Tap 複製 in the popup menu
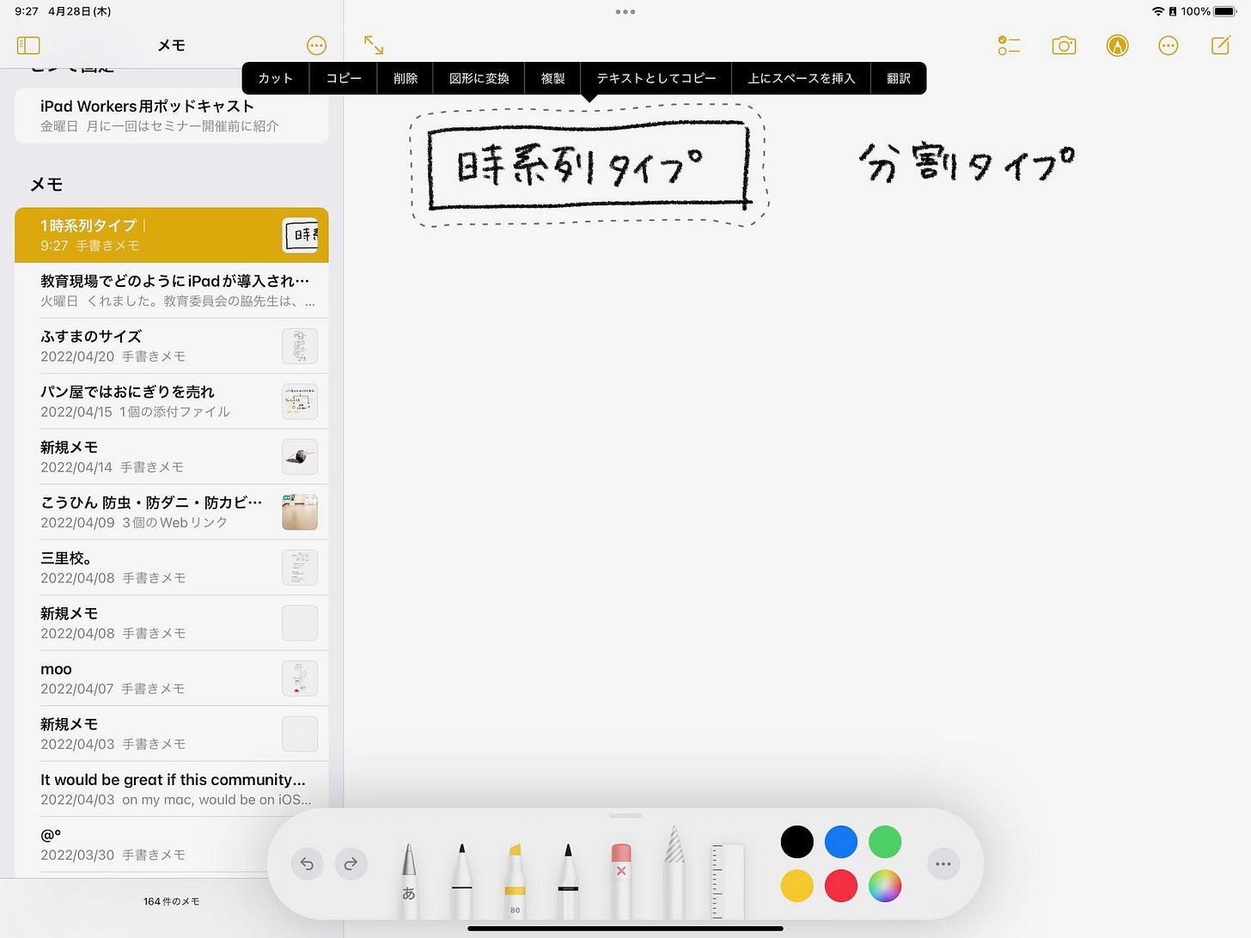 [x=553, y=78]
